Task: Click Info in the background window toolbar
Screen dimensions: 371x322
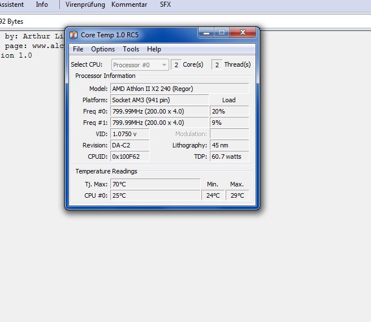Action: coord(42,5)
